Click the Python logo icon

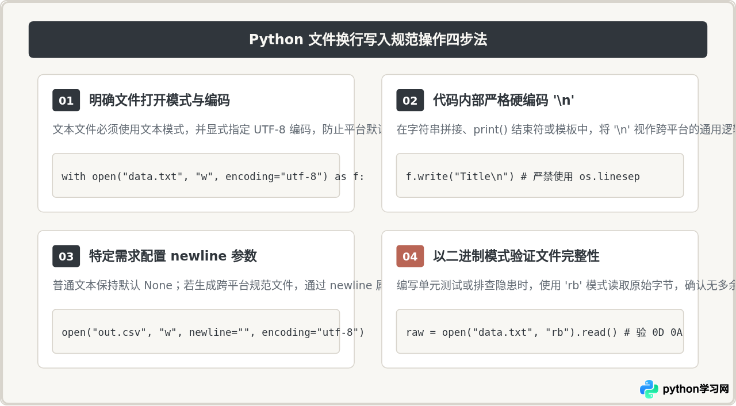tap(649, 389)
